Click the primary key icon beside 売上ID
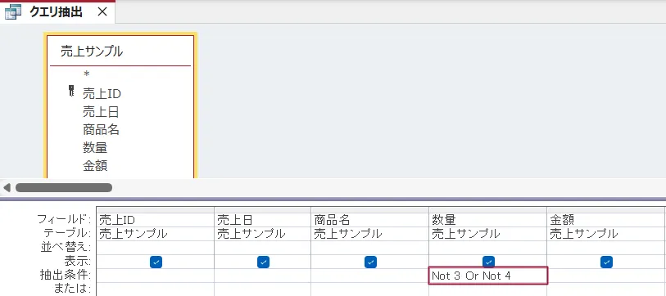This screenshot has height=296, width=666. 71,91
